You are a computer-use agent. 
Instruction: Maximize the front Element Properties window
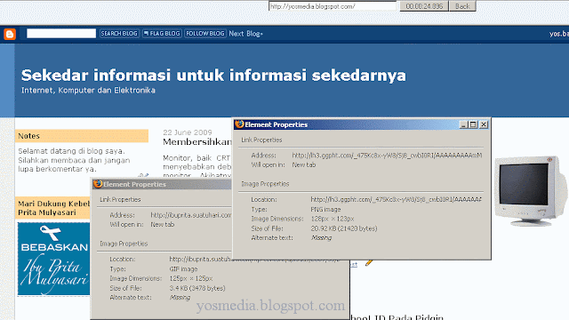[x=473, y=124]
